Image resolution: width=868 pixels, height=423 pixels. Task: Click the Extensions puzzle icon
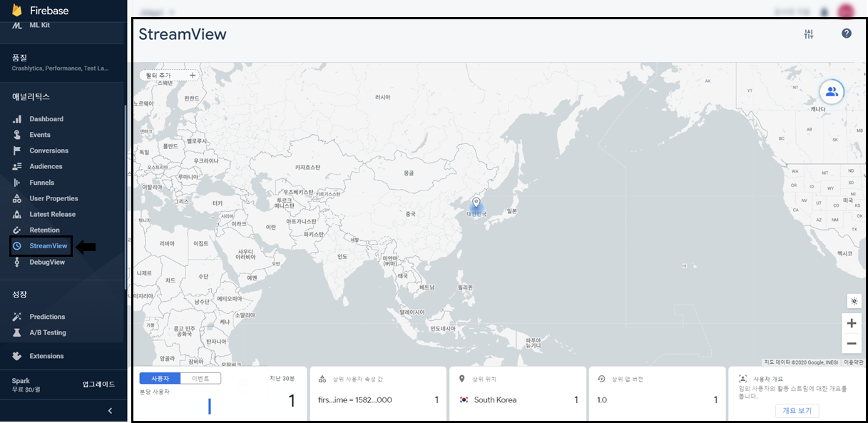coord(17,356)
